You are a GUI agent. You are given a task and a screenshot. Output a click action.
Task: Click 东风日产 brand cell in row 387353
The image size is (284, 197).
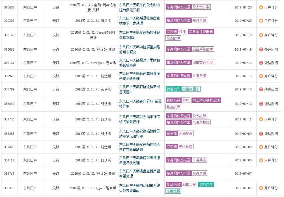(30, 134)
